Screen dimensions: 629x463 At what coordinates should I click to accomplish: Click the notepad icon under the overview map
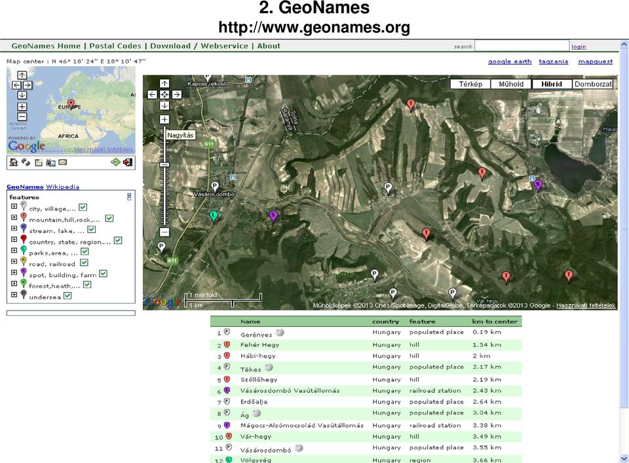pyautogui.click(x=39, y=162)
